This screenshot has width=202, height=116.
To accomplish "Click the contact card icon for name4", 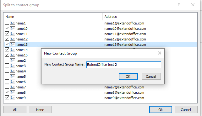I will pyautogui.click(x=13, y=71).
